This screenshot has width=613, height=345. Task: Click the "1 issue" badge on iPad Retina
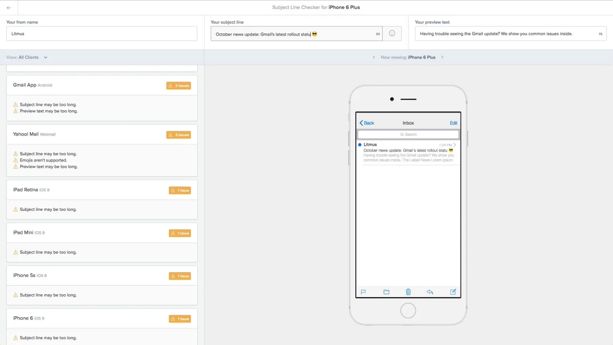pos(180,190)
